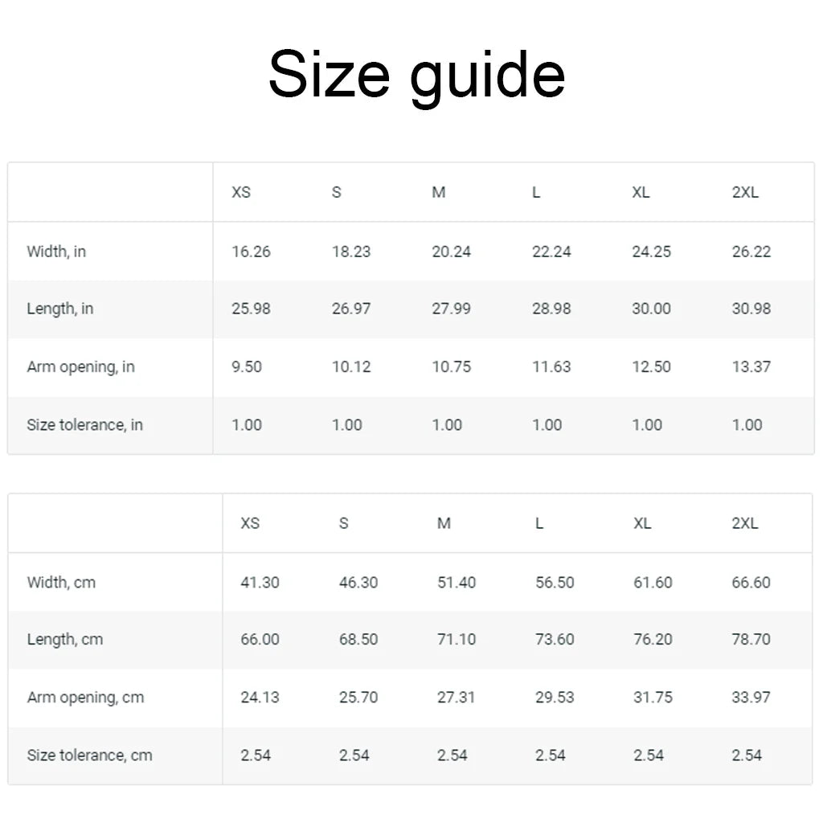Select the "Arm opening, in" row label
This screenshot has width=823, height=823.
80,367
